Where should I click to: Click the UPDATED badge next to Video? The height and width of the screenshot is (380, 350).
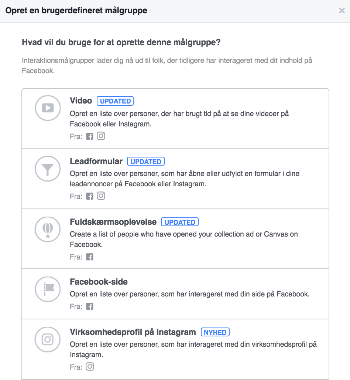115,101
